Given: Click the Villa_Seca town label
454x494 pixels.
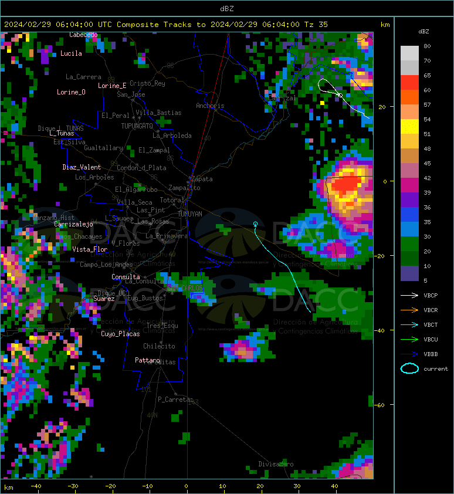Looking at the screenshot, I should [134, 202].
